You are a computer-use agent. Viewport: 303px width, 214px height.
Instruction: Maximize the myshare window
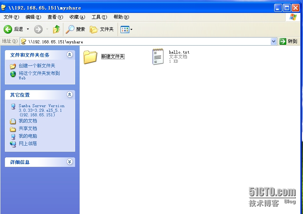[287, 8]
